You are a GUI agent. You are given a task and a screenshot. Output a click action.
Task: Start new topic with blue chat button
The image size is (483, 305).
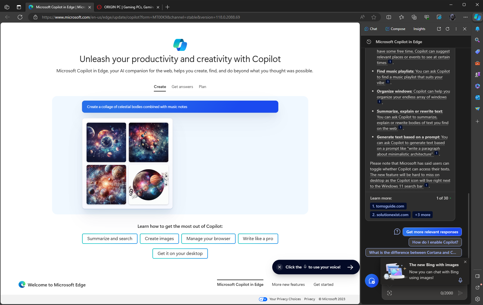tap(372, 281)
